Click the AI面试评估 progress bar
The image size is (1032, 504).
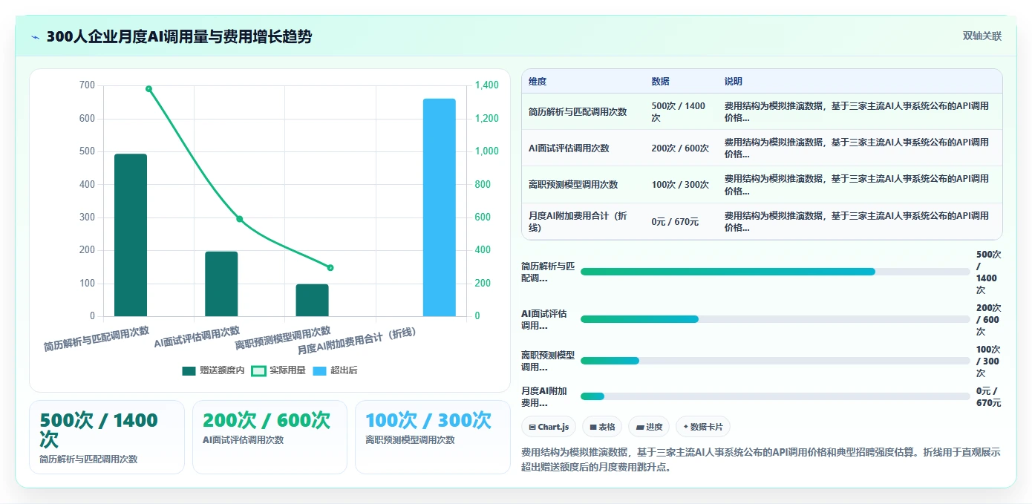775,319
